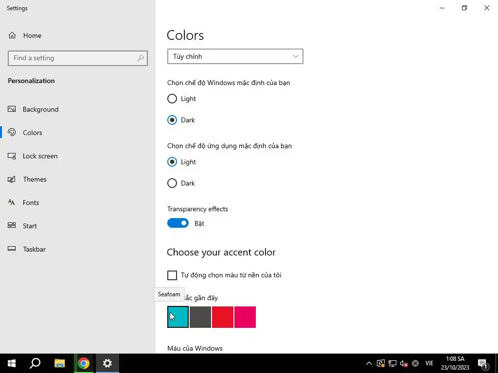The height and width of the screenshot is (373, 498).
Task: Click the gray X circle tray icon
Action: [x=415, y=363]
